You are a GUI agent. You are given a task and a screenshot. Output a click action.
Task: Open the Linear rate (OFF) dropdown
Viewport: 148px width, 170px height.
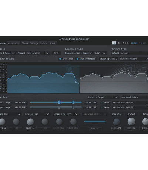point(66,114)
